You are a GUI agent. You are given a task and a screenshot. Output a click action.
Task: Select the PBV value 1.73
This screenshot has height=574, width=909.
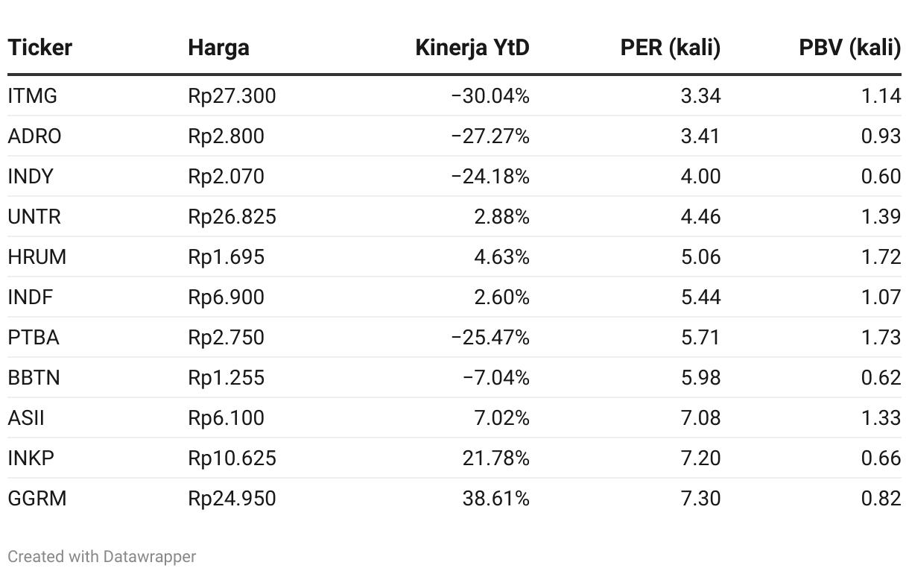[881, 338]
